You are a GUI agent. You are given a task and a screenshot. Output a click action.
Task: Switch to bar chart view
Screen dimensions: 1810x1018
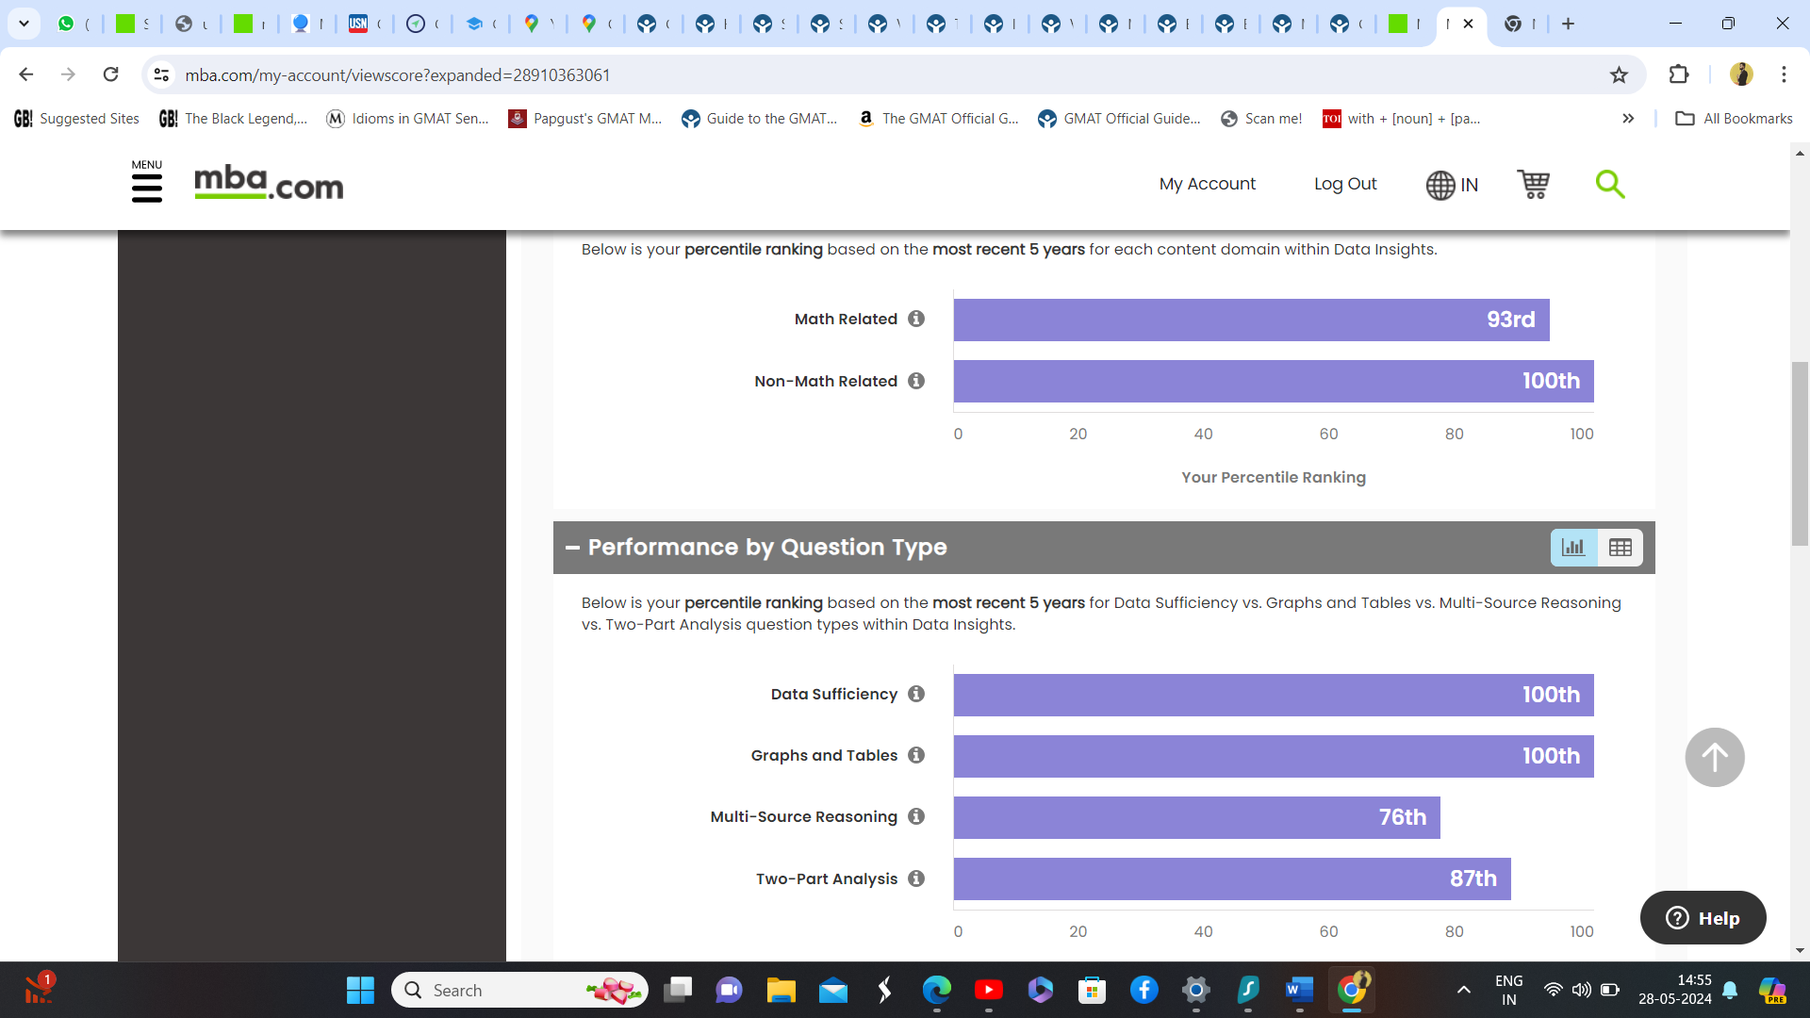coord(1573,548)
